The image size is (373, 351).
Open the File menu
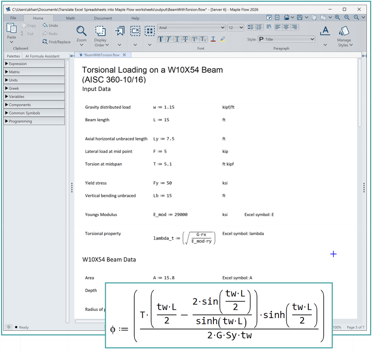point(13,18)
